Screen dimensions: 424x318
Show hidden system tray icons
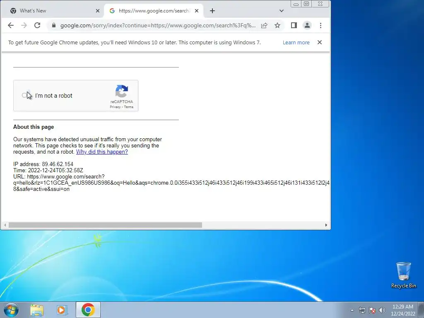pyautogui.click(x=352, y=310)
